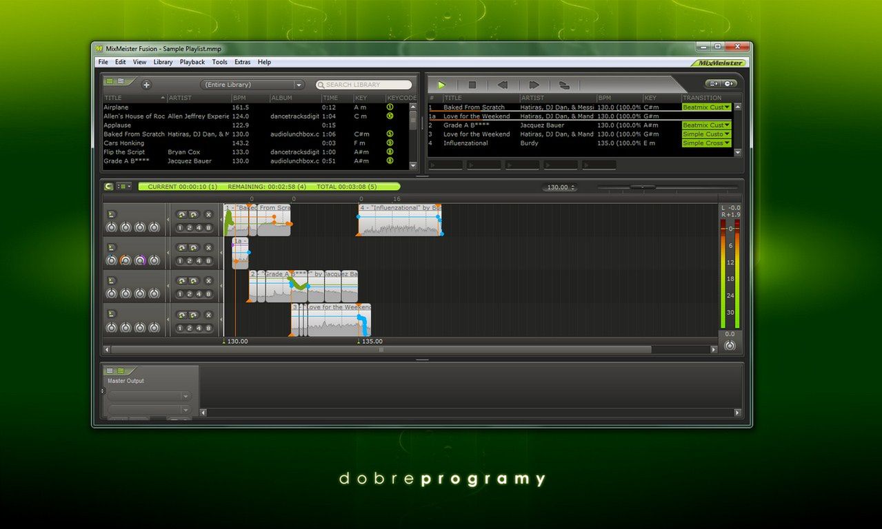Image resolution: width=882 pixels, height=529 pixels.
Task: Click the effects icon on the second track
Action: pos(112,247)
